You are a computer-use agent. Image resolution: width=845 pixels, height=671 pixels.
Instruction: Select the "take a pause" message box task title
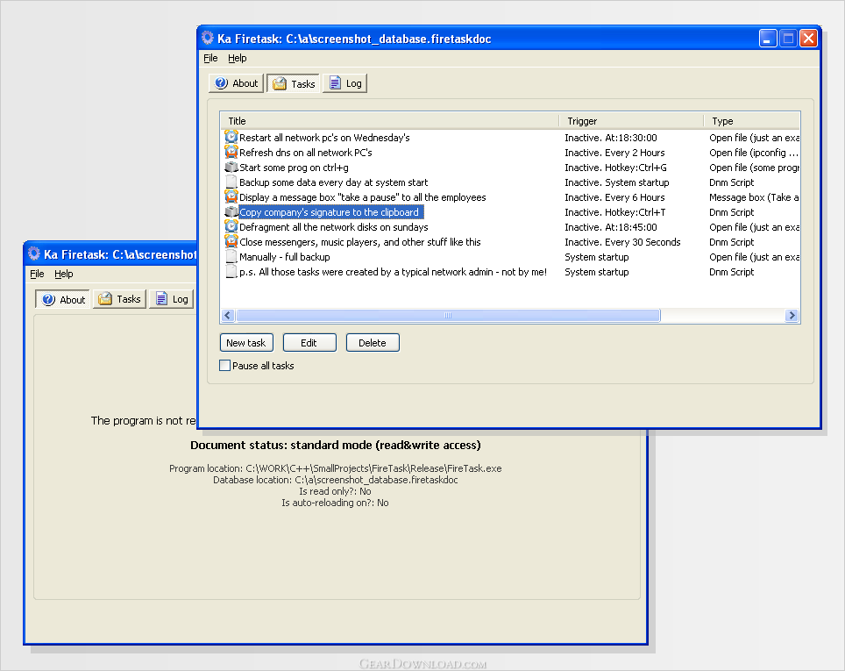click(x=363, y=197)
